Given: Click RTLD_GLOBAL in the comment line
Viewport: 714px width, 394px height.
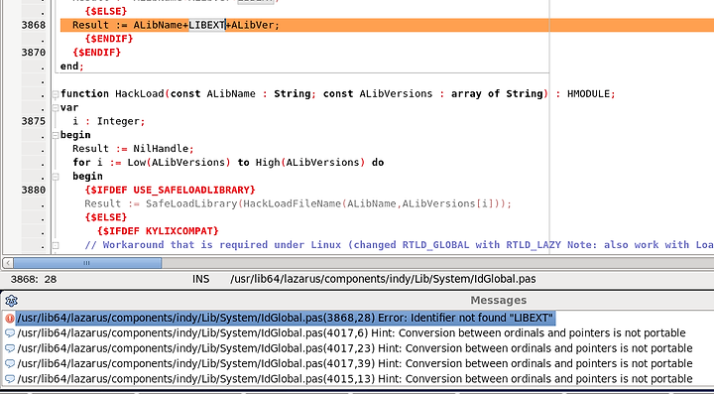Looking at the screenshot, I should 435,245.
